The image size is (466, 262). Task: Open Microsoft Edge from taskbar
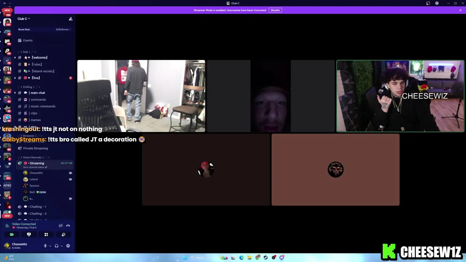[x=241, y=258]
